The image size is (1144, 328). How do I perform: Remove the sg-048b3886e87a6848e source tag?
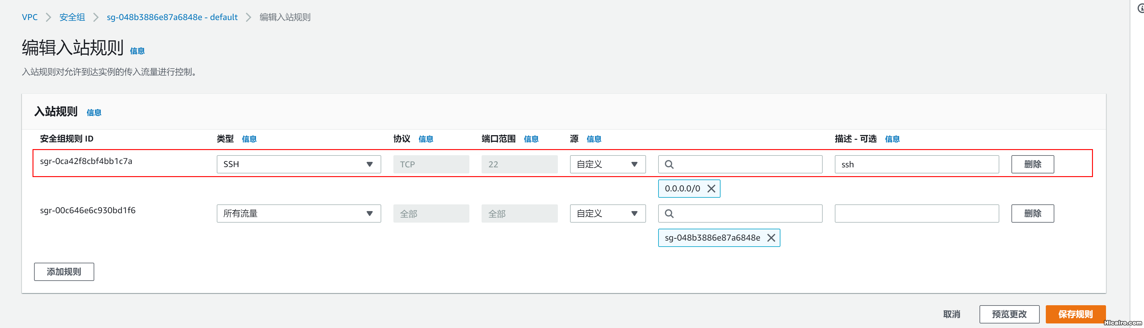(x=771, y=238)
